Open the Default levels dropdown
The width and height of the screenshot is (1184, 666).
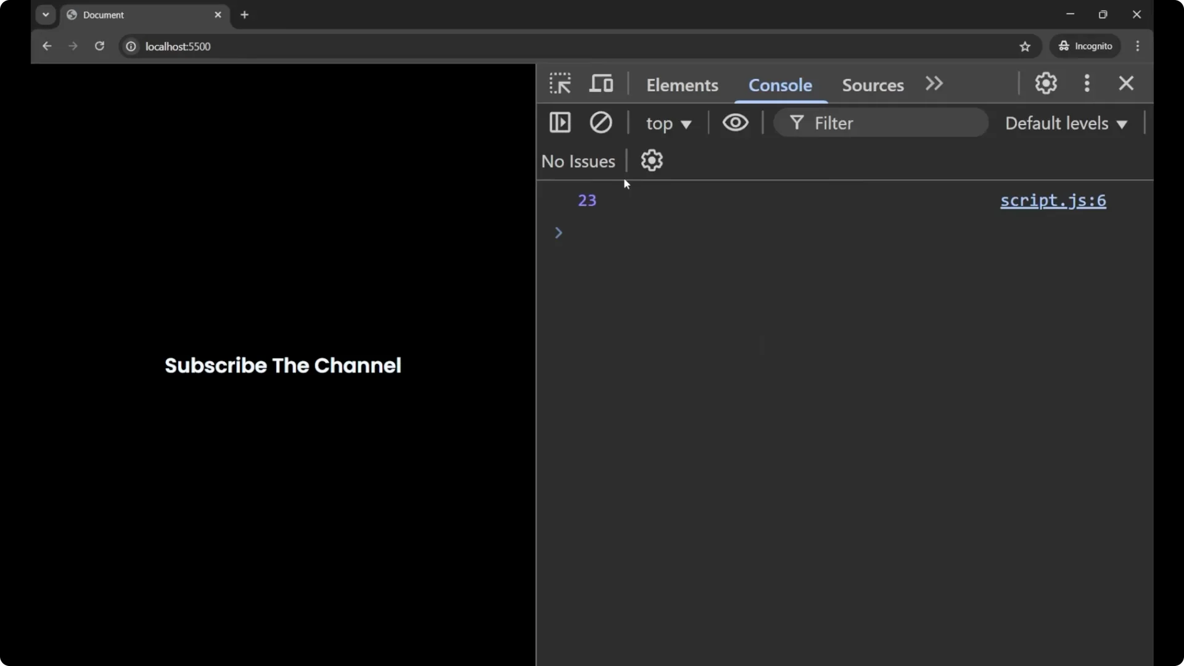[1066, 123]
